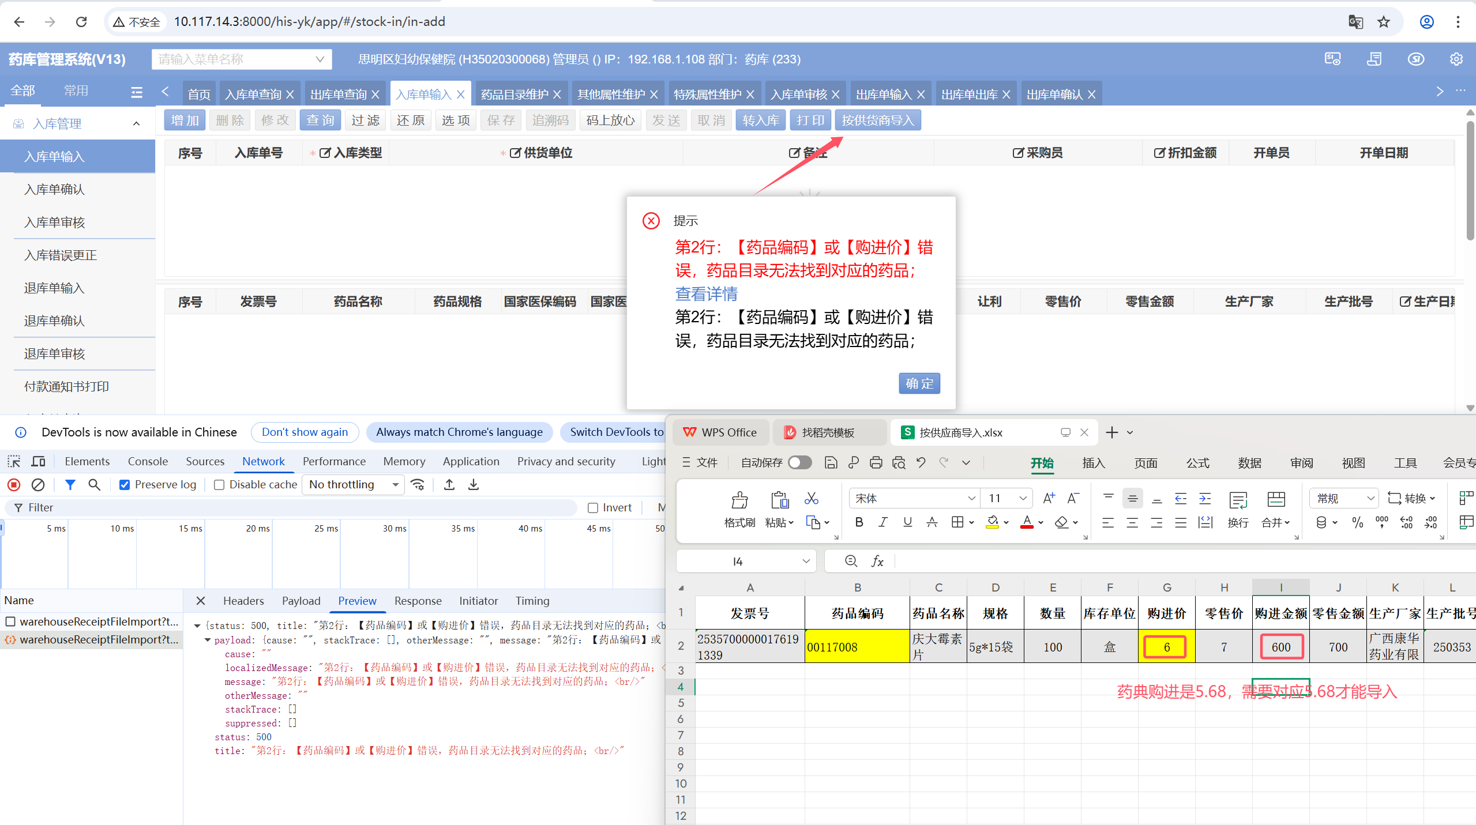This screenshot has width=1476, height=825.
Task: Open the 宋体 font name dropdown
Action: [x=971, y=498]
